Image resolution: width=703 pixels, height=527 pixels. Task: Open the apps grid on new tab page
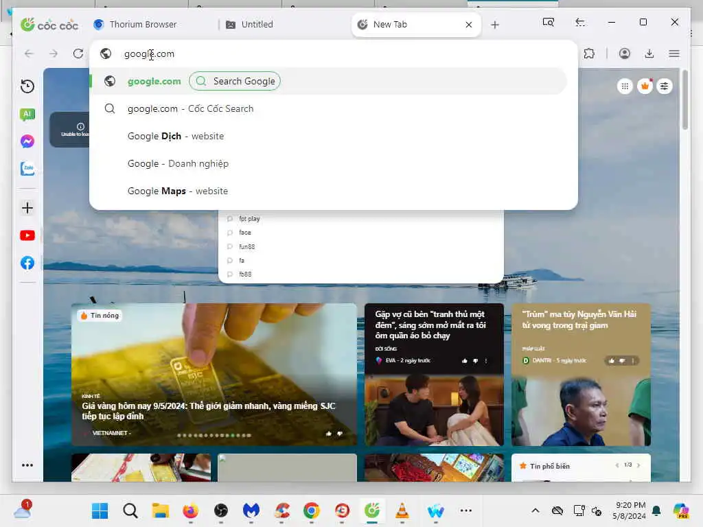[625, 86]
